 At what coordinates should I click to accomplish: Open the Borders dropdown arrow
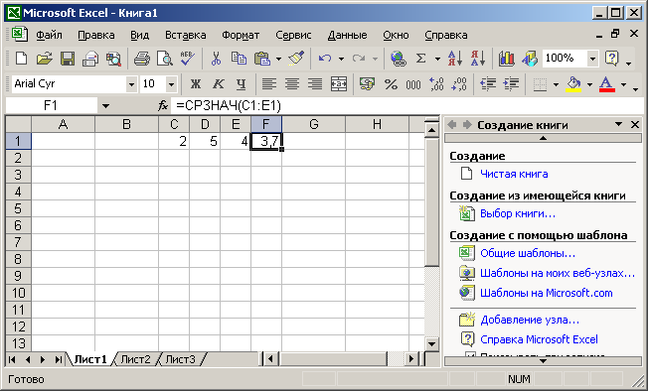click(x=556, y=84)
